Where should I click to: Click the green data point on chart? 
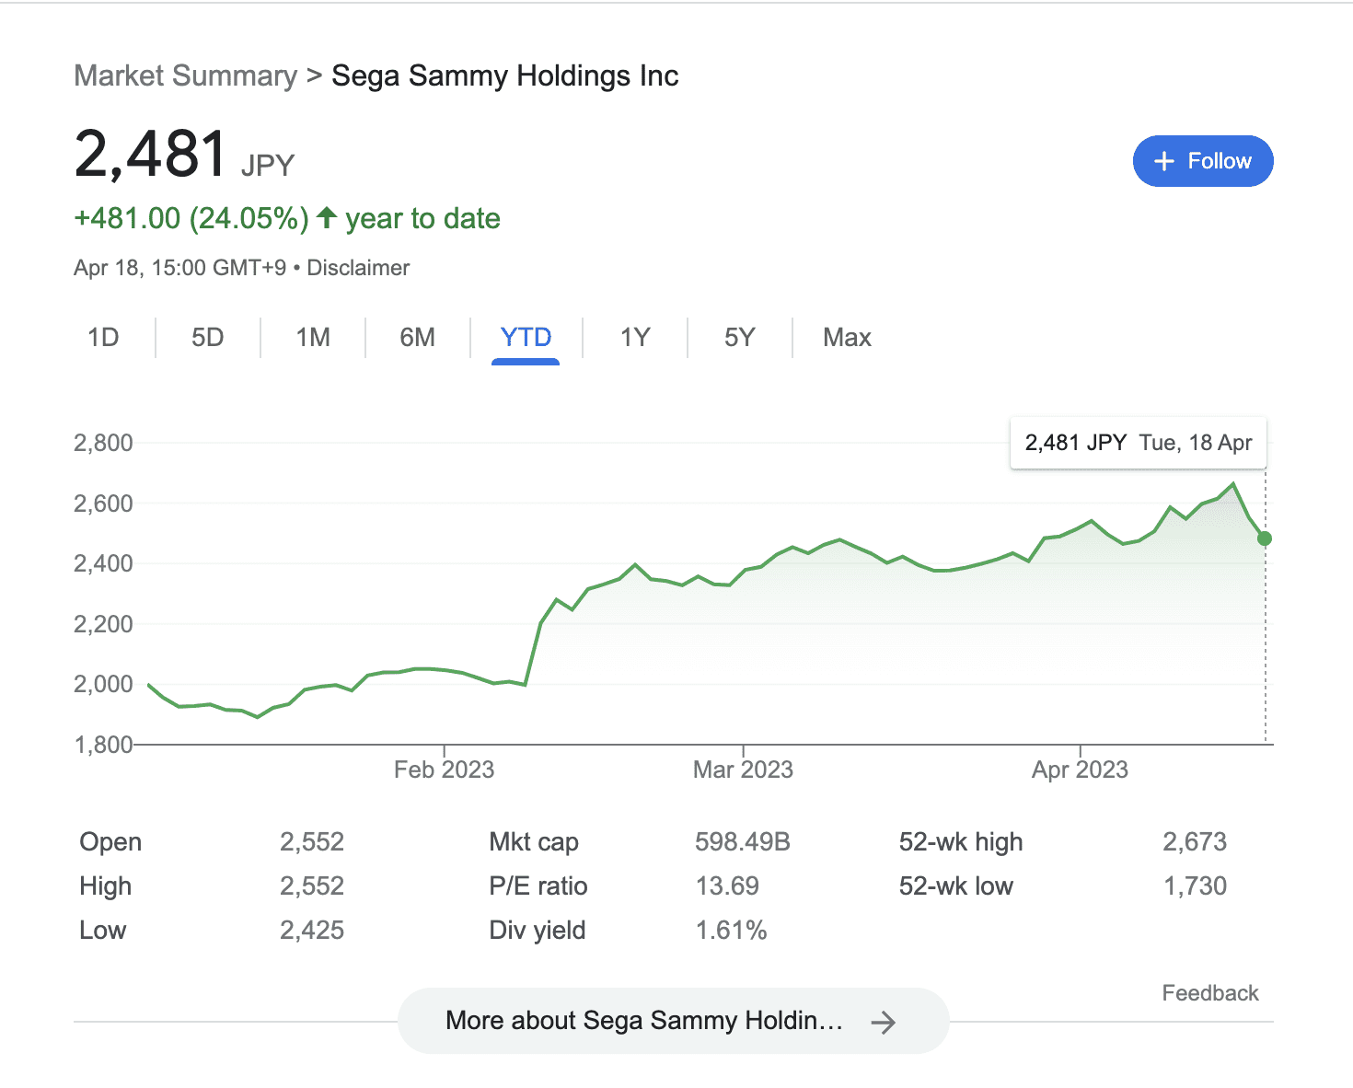[x=1265, y=538]
